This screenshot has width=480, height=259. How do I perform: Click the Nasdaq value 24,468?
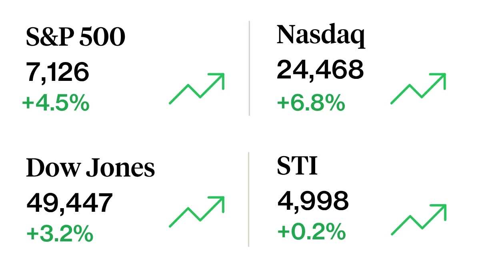pos(320,70)
